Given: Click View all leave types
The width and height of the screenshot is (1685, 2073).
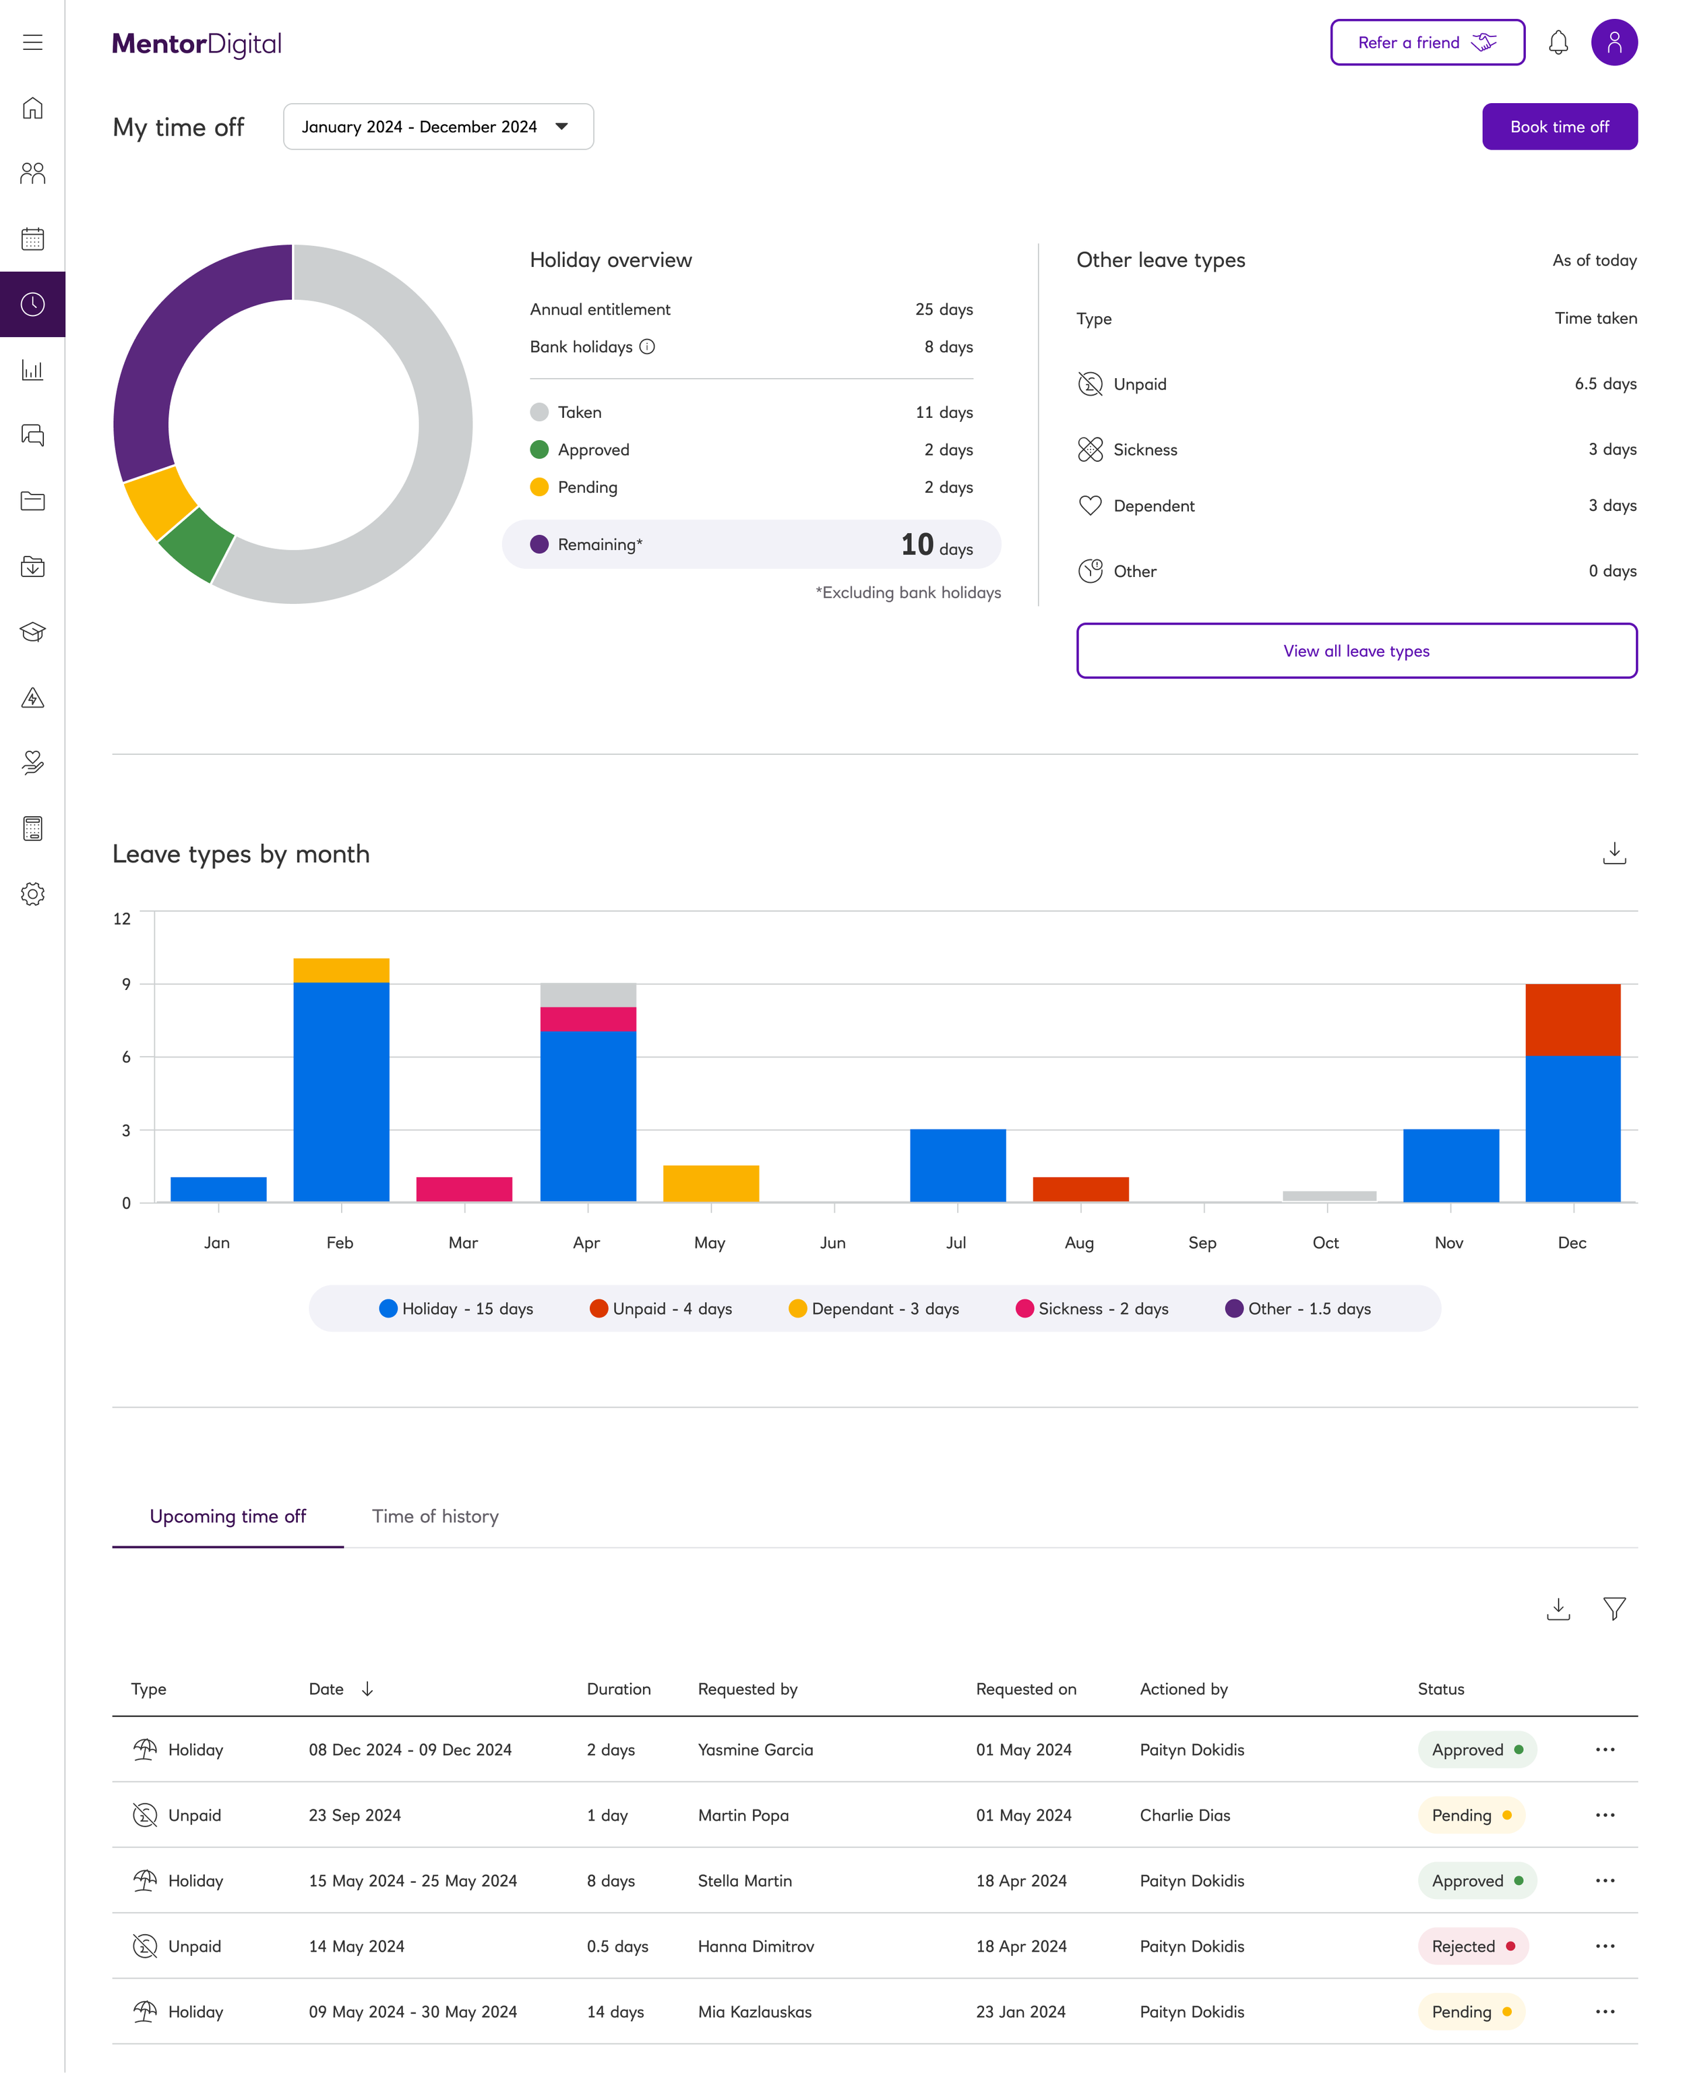Looking at the screenshot, I should [1357, 650].
